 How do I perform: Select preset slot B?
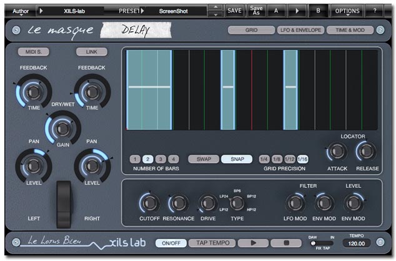point(318,11)
